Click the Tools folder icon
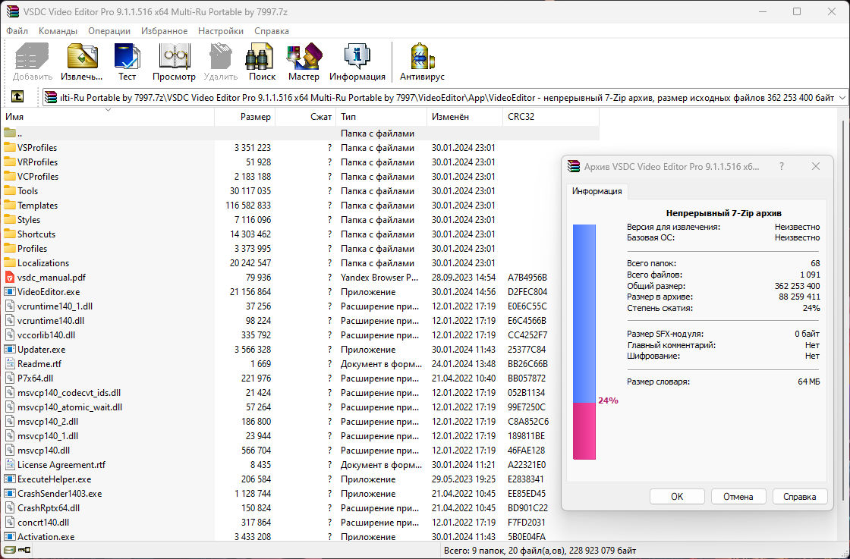This screenshot has width=850, height=559. pos(10,190)
